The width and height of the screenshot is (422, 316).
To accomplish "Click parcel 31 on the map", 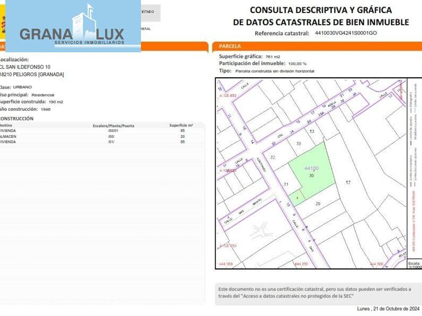I will click(x=286, y=184).
